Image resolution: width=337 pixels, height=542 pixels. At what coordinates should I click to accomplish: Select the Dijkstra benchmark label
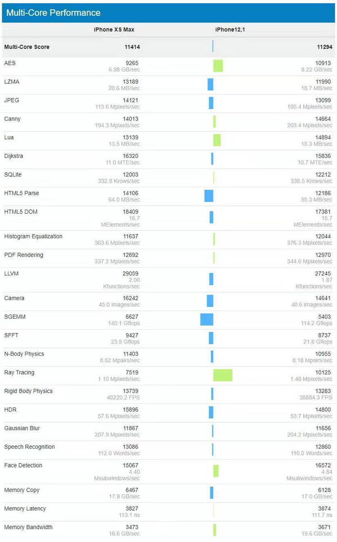pos(13,156)
